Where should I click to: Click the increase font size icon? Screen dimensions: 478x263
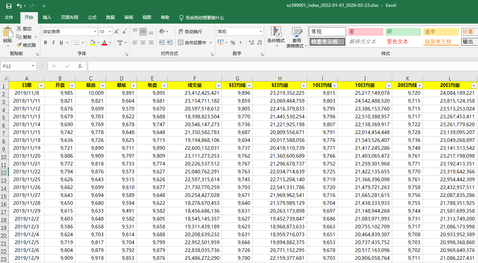tap(116, 32)
